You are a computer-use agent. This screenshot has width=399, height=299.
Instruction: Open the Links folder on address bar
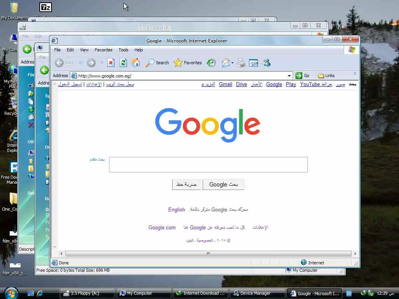[326, 76]
